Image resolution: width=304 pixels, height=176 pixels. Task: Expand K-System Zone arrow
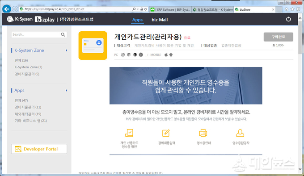[x=66, y=50]
